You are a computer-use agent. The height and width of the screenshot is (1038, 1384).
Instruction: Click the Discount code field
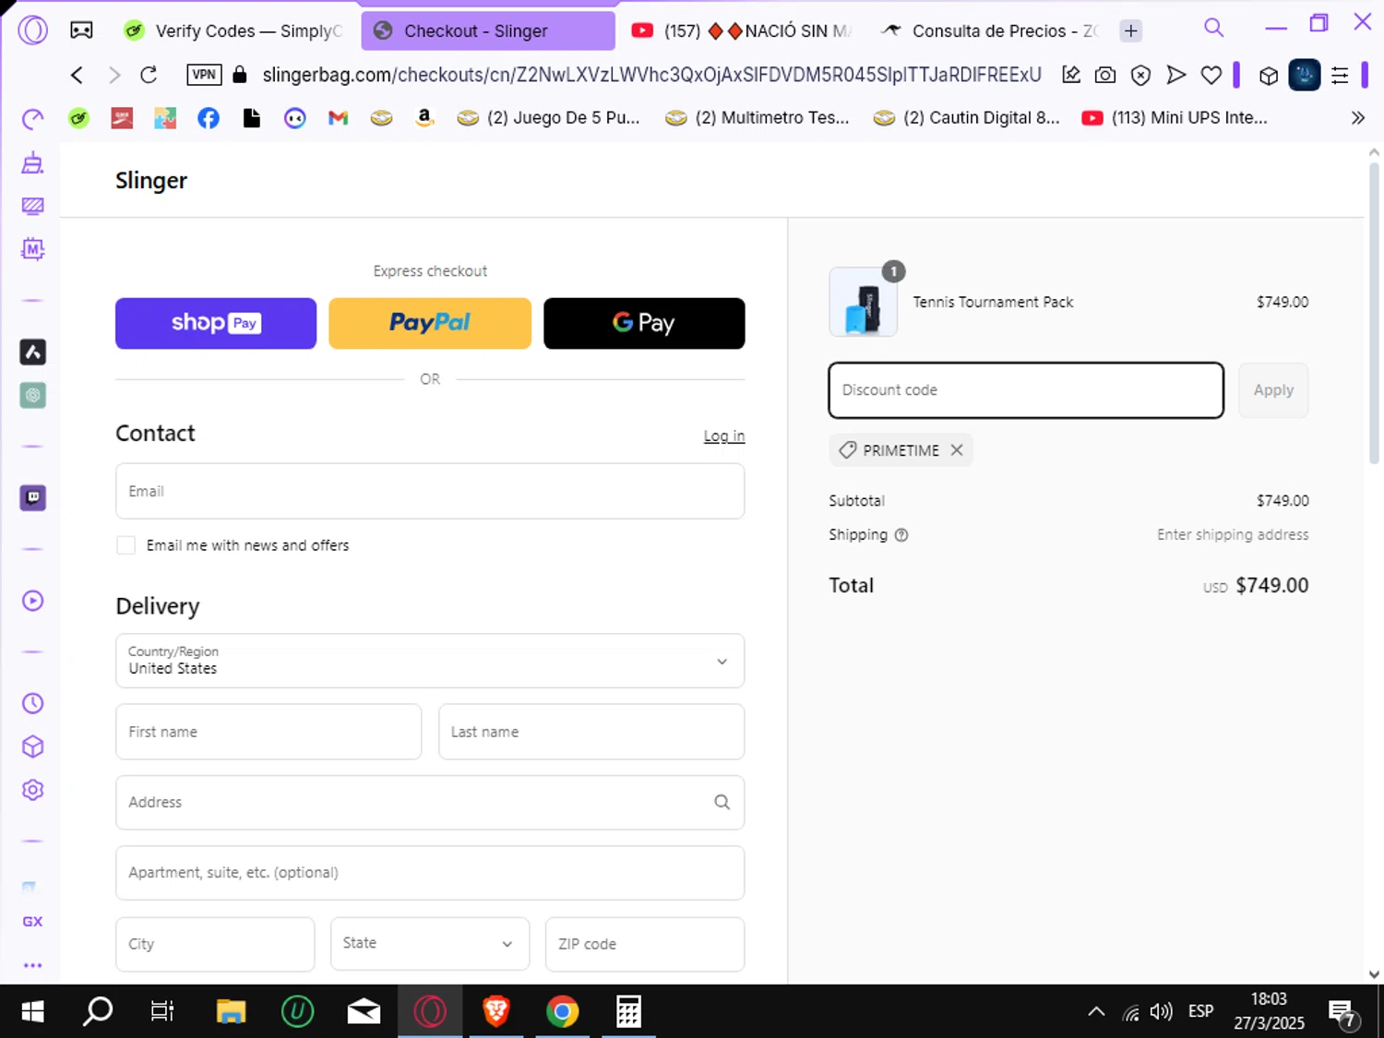1026,390
